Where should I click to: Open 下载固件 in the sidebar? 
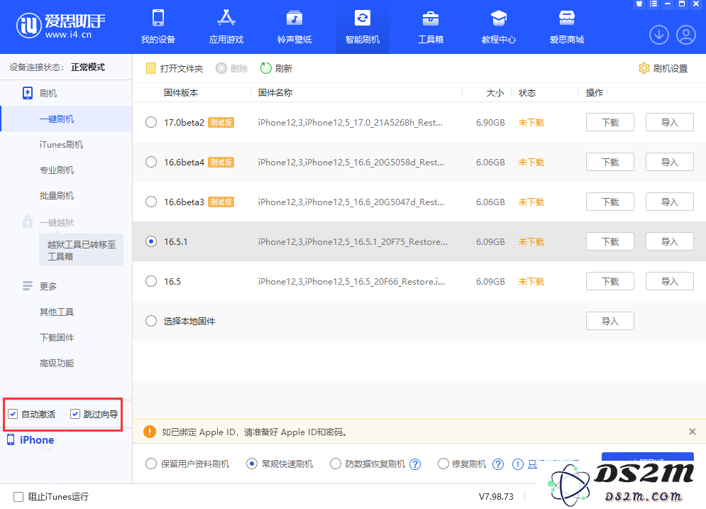pos(57,338)
